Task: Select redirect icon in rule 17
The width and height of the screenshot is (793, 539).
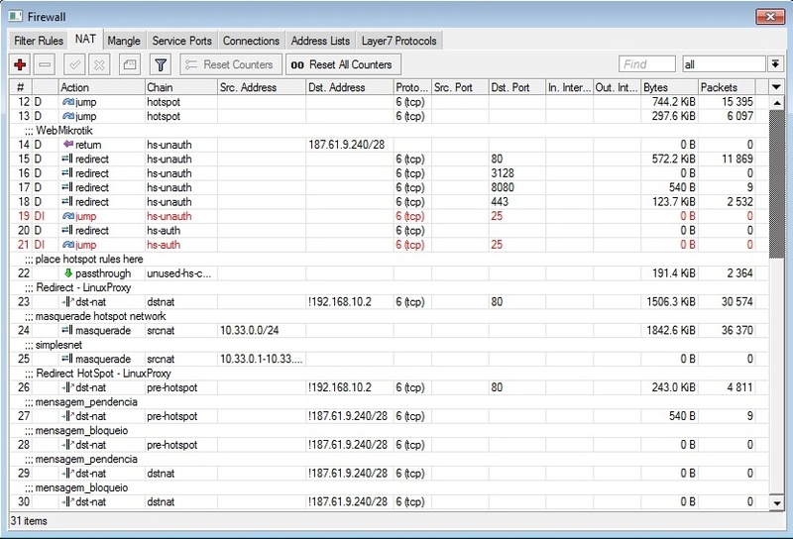Action: tap(67, 187)
